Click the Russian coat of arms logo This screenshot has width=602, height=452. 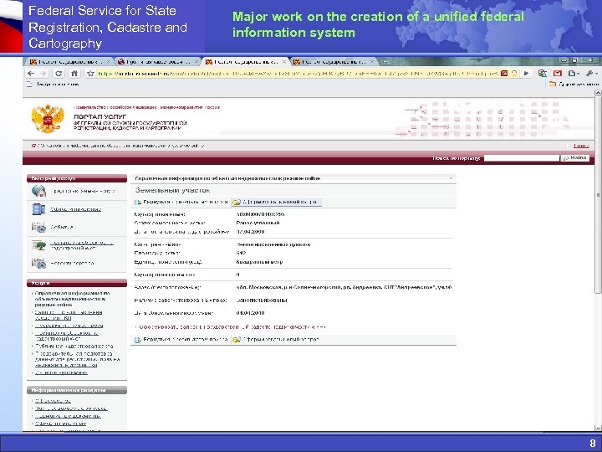48,118
